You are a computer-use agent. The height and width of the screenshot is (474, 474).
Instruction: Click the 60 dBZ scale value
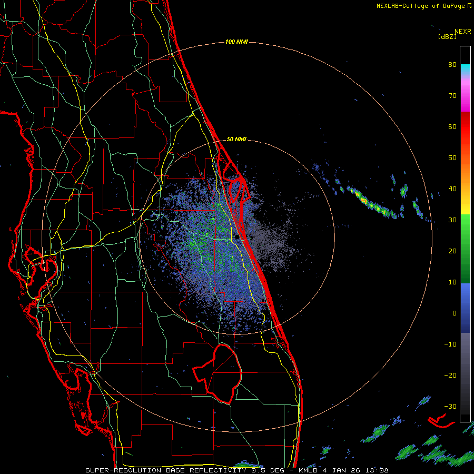452,126
